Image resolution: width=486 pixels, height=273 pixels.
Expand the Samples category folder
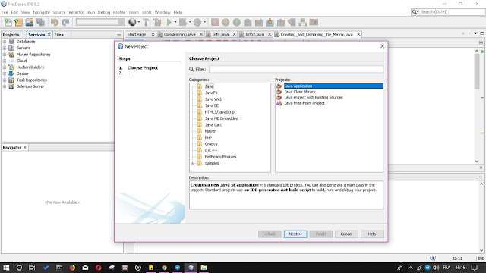coord(193,163)
